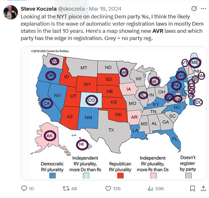Screen dimensions: 209x198
Task: Click the circled HI label on map
Action: (x=81, y=144)
